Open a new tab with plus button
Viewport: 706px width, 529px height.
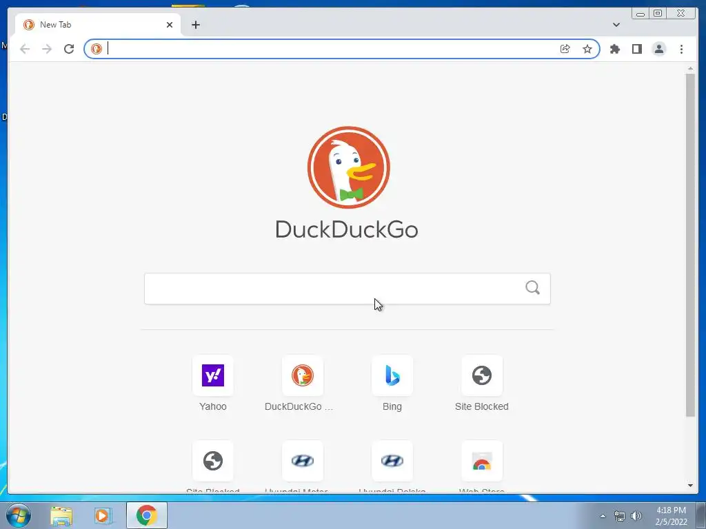[x=195, y=25]
